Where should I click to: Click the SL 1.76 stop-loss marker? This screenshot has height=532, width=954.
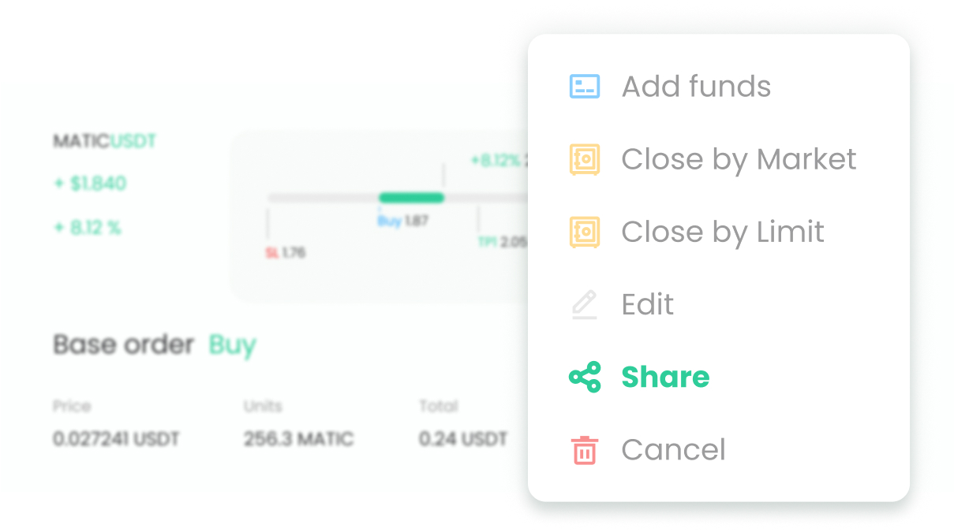coord(285,253)
